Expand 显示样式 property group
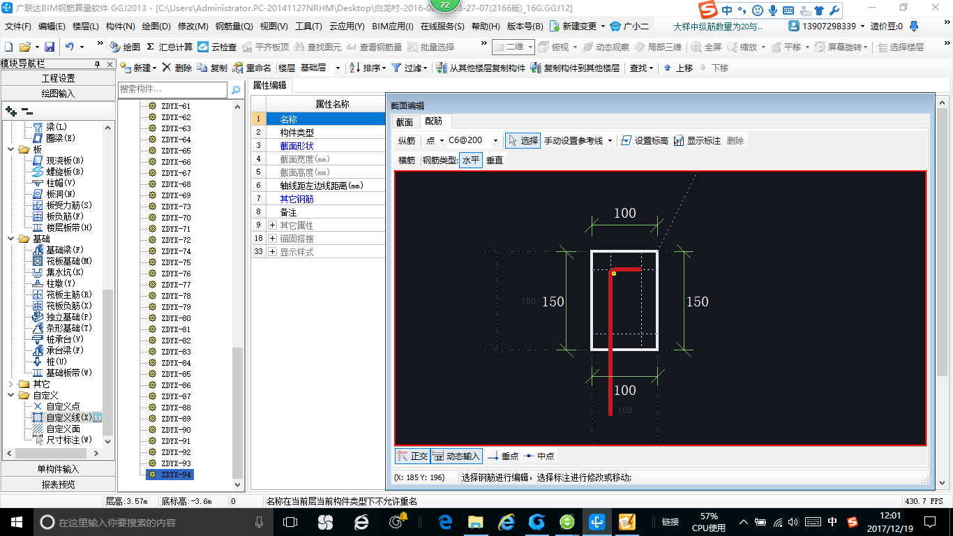Image resolution: width=953 pixels, height=536 pixels. [x=272, y=252]
